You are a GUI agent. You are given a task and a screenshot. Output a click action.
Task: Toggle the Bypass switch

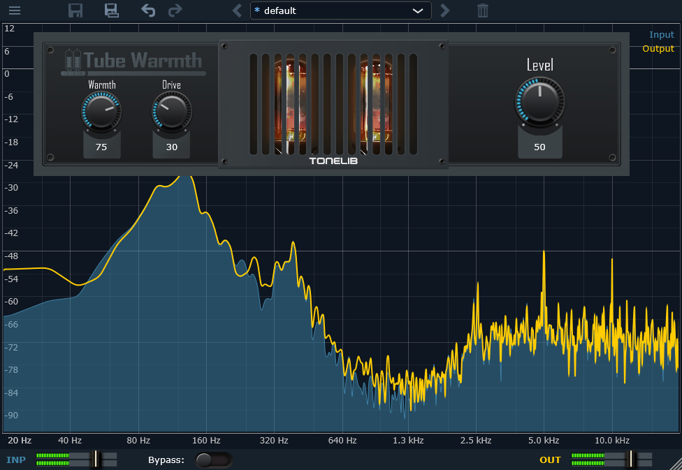214,460
